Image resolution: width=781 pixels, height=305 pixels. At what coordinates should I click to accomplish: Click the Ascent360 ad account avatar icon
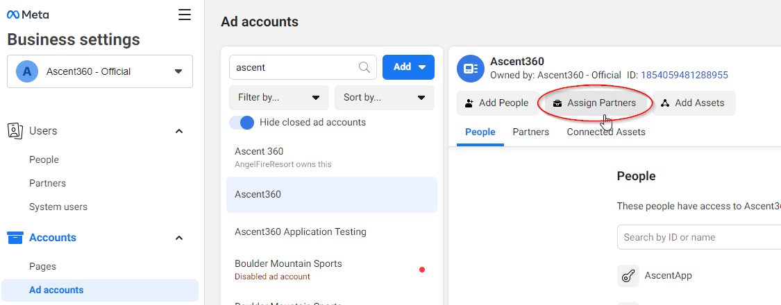point(470,68)
